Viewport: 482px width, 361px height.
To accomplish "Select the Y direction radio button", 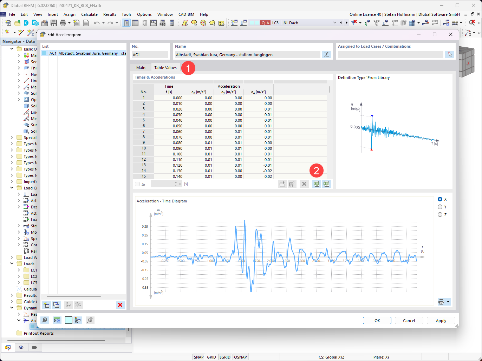I will tap(441, 207).
